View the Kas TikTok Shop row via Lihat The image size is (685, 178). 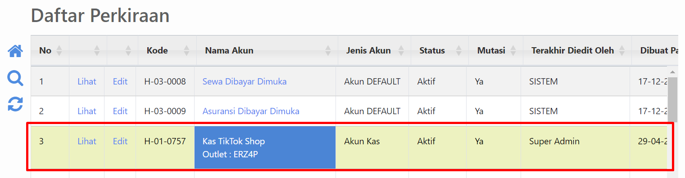click(87, 141)
